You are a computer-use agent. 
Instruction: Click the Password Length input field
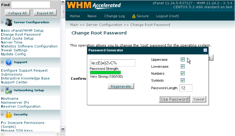pyautogui.click(x=186, y=88)
